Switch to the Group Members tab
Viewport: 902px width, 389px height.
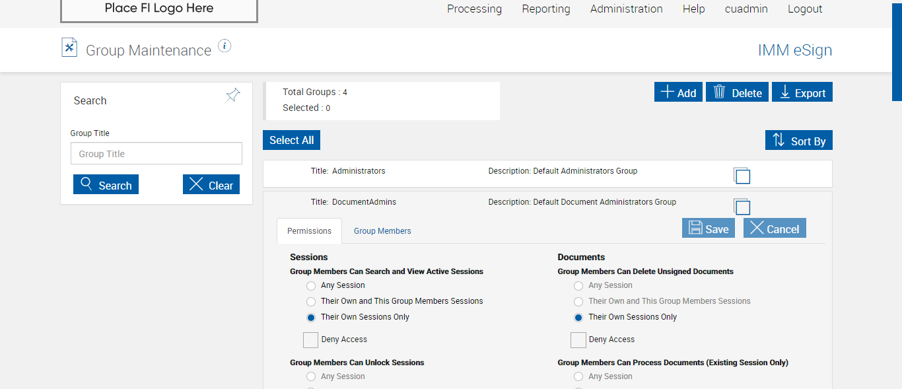click(382, 231)
